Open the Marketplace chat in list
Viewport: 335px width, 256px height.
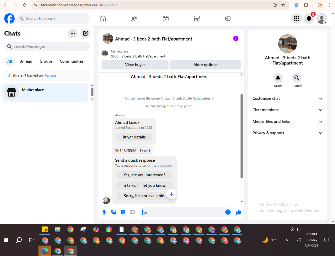[45, 92]
